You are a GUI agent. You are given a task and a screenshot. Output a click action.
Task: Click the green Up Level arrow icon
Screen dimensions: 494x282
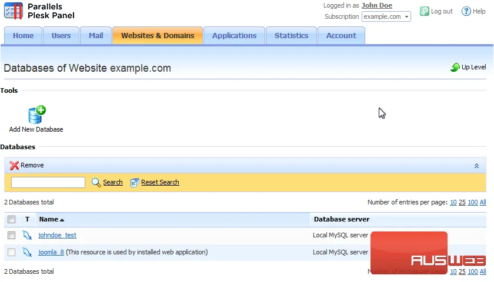pyautogui.click(x=455, y=67)
